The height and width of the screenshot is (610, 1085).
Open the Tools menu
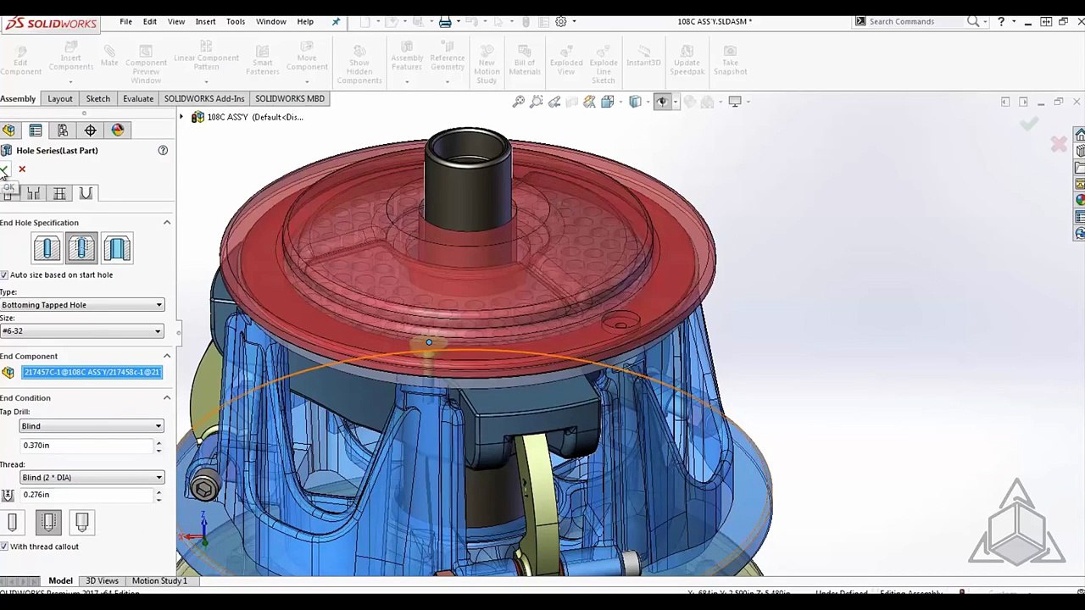(236, 21)
